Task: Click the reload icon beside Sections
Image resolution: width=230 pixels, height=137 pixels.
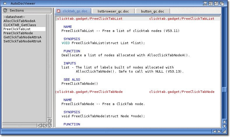Action: (x=5, y=10)
